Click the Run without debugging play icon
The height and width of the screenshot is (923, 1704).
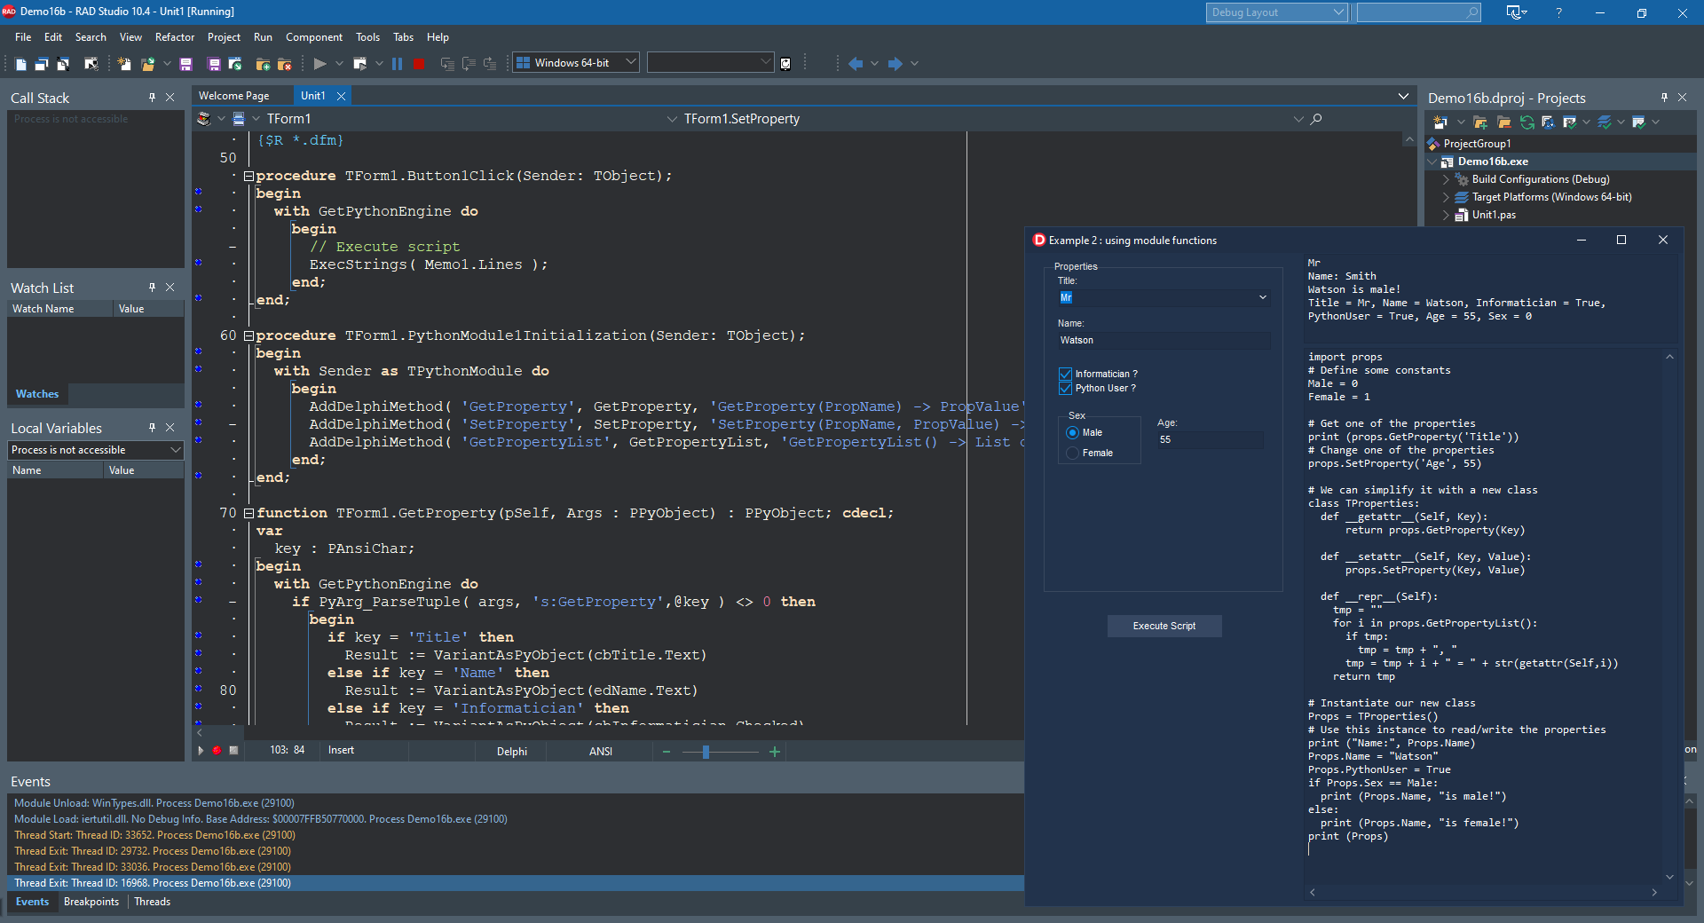pos(320,64)
